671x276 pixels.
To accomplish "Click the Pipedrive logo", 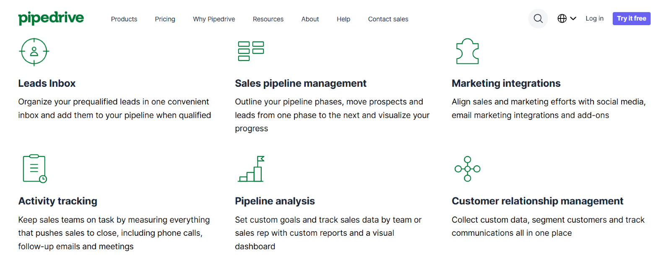I will point(51,18).
